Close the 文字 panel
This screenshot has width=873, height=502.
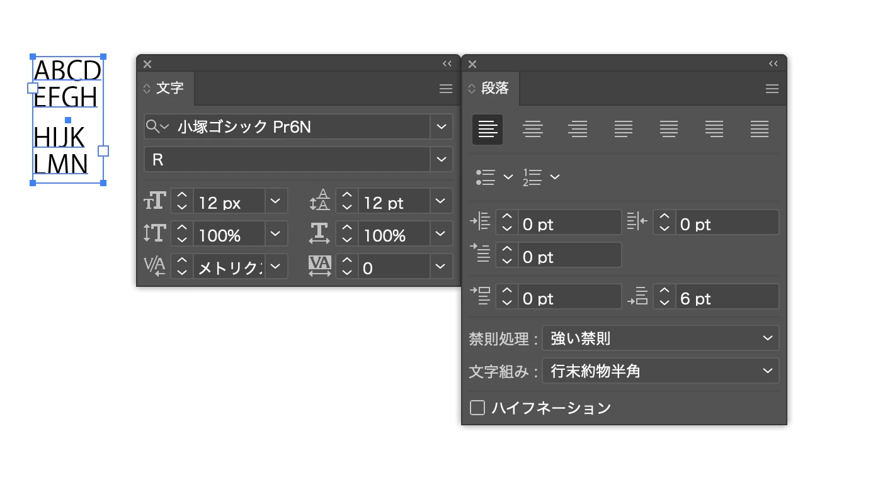click(147, 64)
